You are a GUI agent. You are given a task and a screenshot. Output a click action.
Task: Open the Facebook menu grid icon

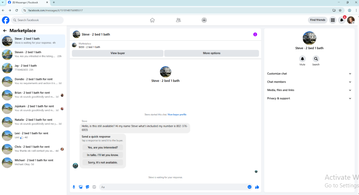pos(333,20)
